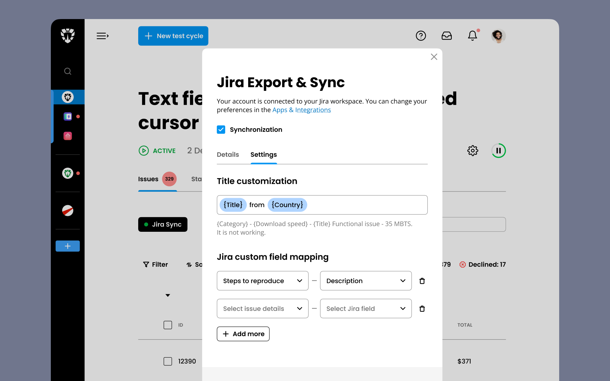Open the Description Jira field dropdown

366,281
